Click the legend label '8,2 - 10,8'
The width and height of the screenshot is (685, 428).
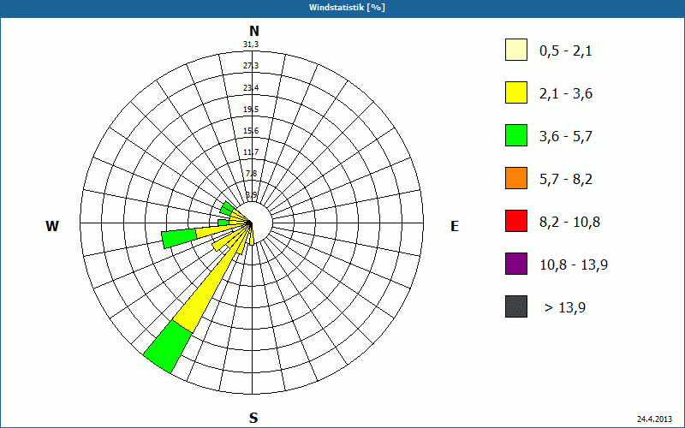(x=569, y=223)
